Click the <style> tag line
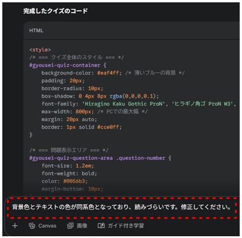The width and height of the screenshot is (242, 238). 40,50
